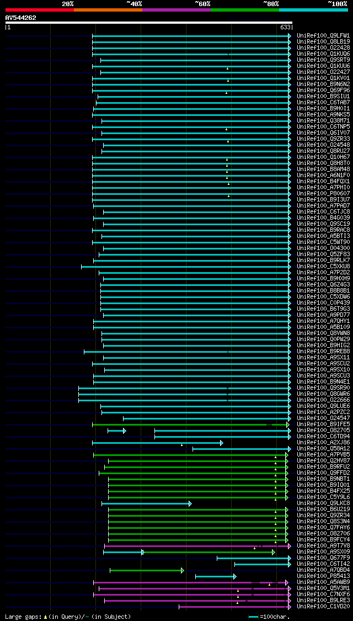
Task: Open hit UniRef100_Q5V3M1
Action: 323,588
